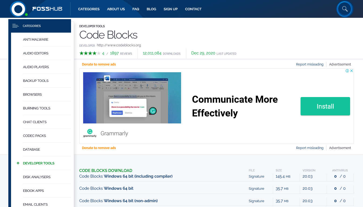Click 145.4 MB size value
The image size is (363, 207).
(x=283, y=176)
